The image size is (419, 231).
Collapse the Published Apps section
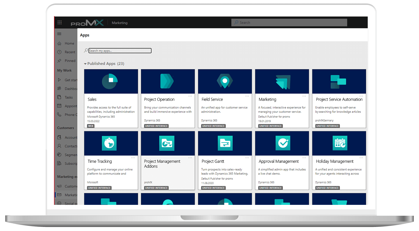click(x=85, y=64)
